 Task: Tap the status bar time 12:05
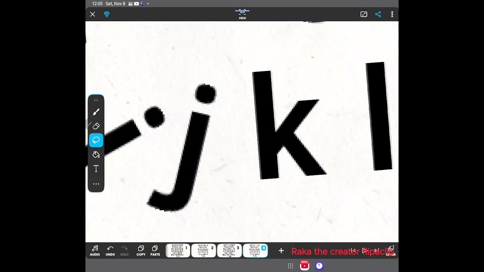tap(97, 3)
